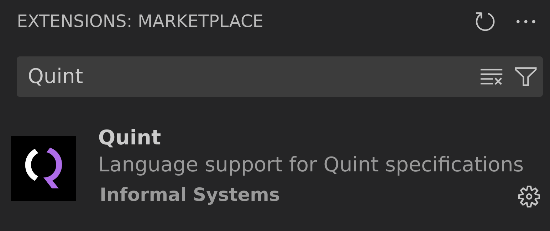550x231 pixels.
Task: Open the extension's context menu via ellipsis
Action: tap(526, 21)
